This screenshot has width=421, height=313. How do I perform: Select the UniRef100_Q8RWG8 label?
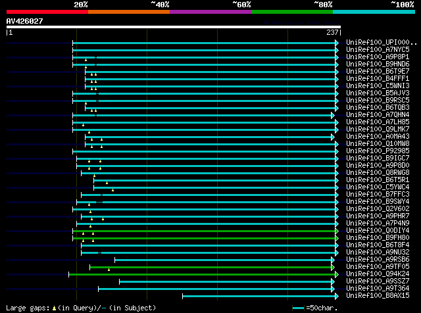[378, 173]
